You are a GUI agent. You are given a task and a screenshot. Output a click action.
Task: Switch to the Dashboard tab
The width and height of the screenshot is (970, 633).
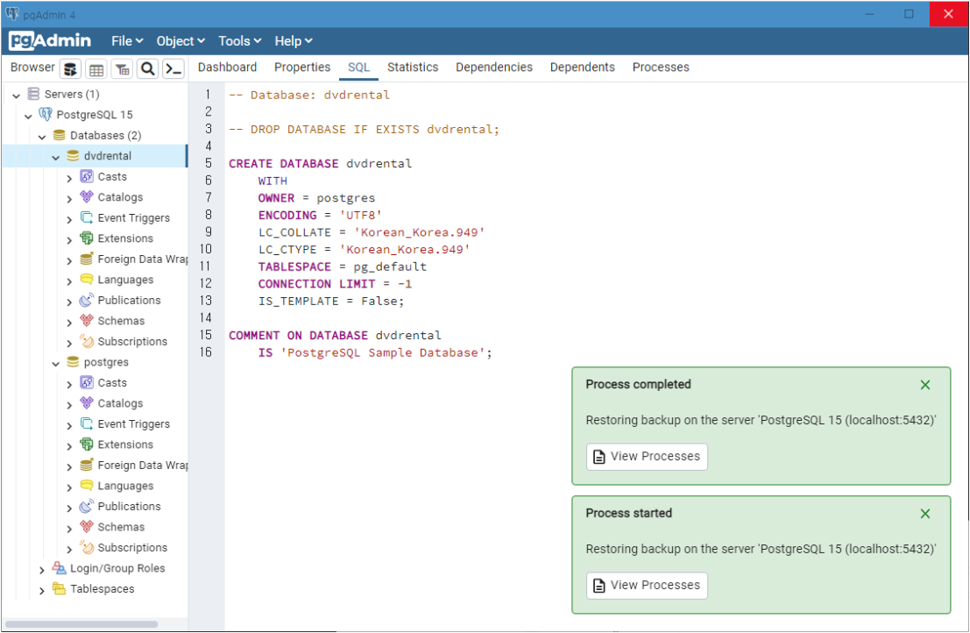point(227,68)
